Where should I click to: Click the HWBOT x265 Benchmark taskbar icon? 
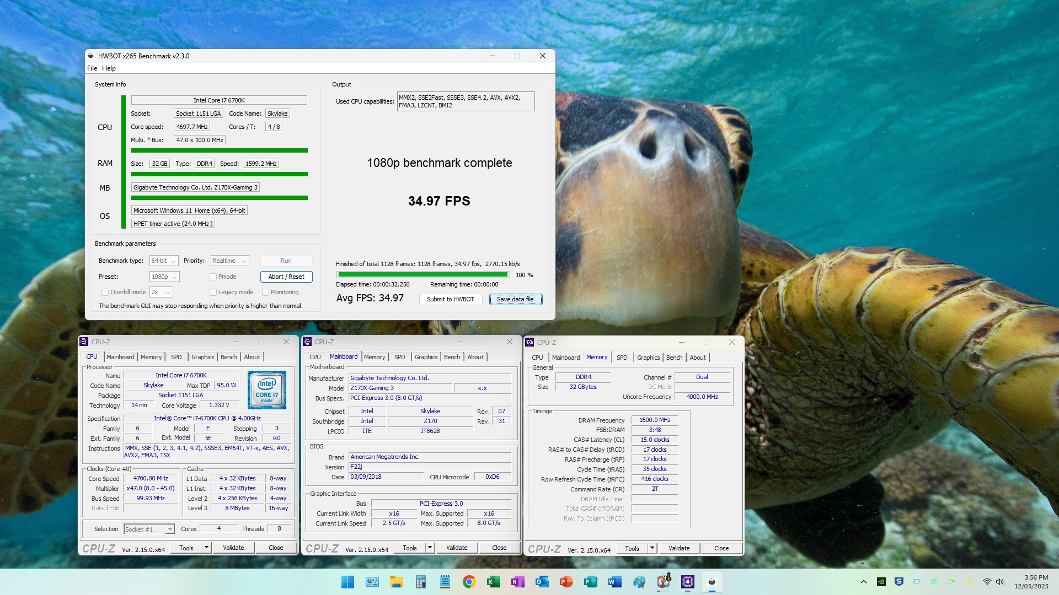tap(712, 582)
